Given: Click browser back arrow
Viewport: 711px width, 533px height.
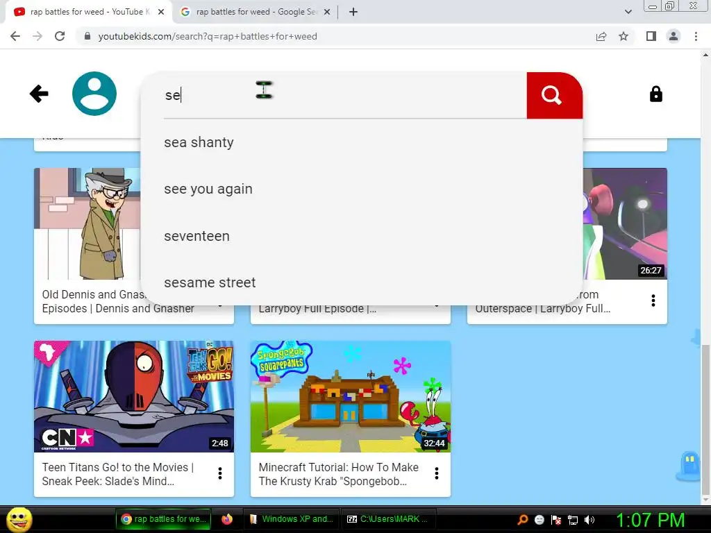Looking at the screenshot, I should (15, 36).
